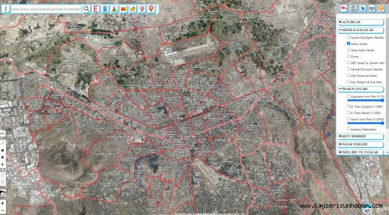Check the Uygulama İmar Planı checkbox
This screenshot has width=389, height=215.
(x=348, y=96)
